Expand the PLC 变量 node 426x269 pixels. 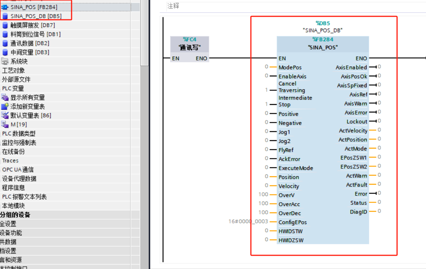13,89
